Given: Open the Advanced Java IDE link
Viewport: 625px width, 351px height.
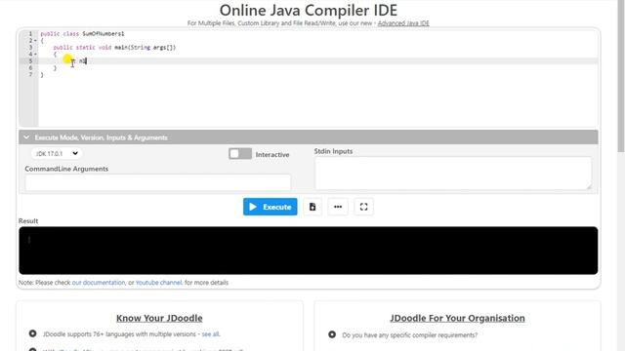Looking at the screenshot, I should pos(403,23).
